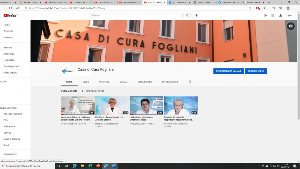Screen dimensions: 300x169
Task: Open Task View on the taskbar
Action: click(66, 166)
